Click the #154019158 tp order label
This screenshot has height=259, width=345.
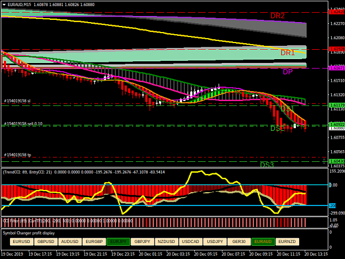tap(17, 155)
